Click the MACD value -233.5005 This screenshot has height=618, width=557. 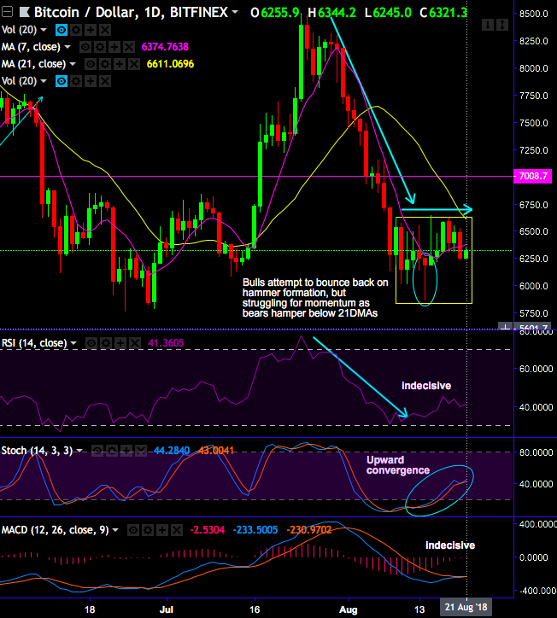click(x=255, y=530)
